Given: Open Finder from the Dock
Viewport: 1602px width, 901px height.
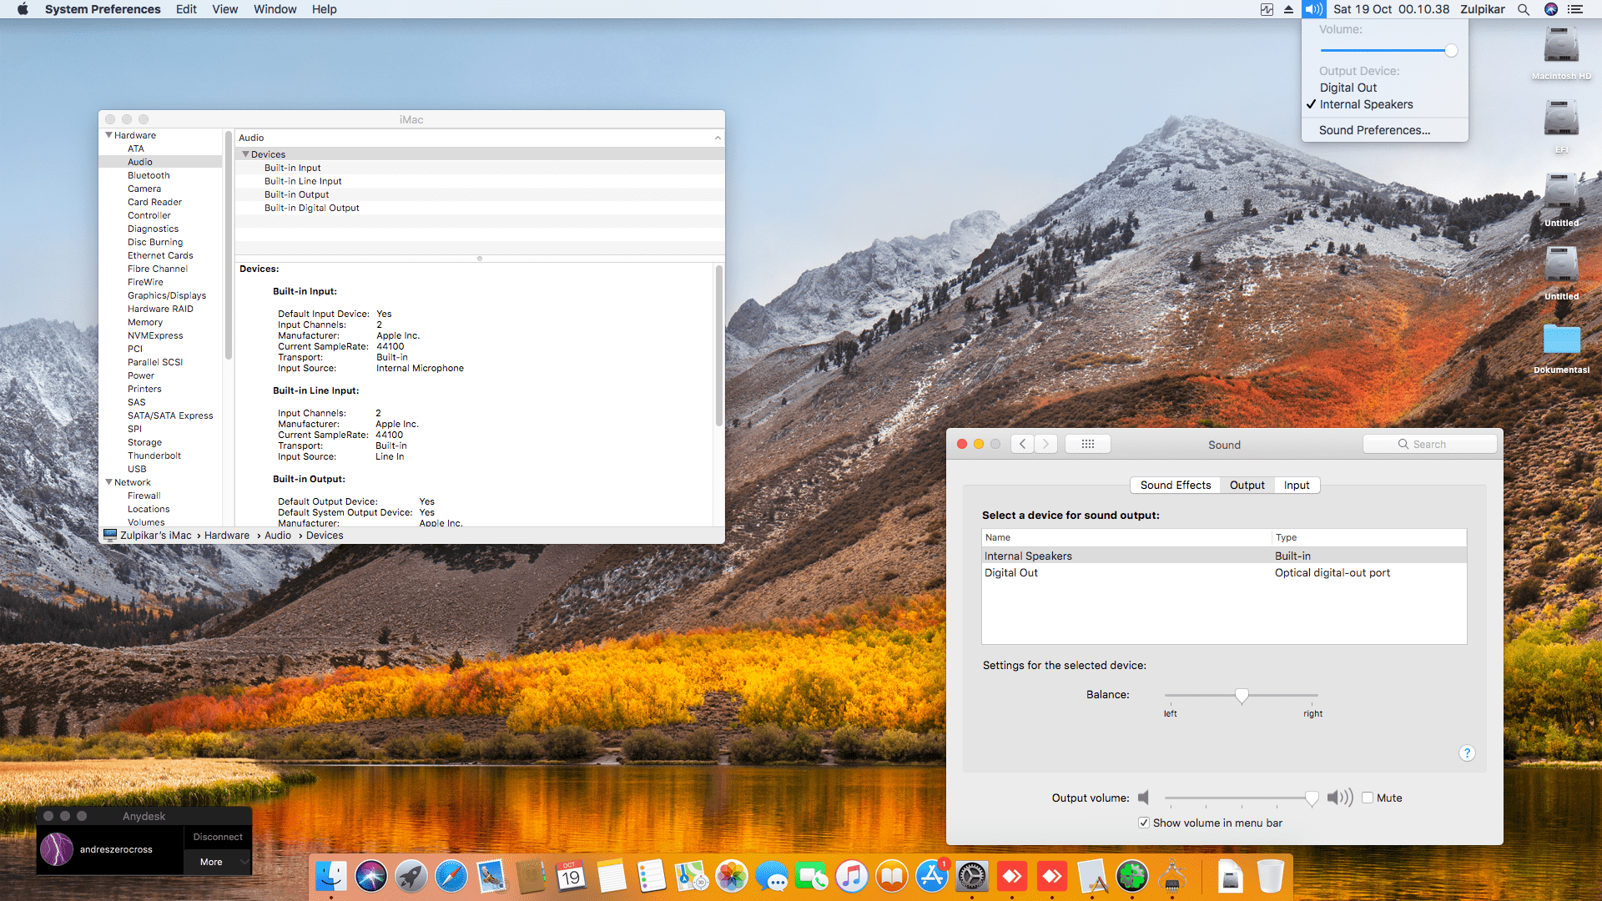Looking at the screenshot, I should pyautogui.click(x=331, y=877).
